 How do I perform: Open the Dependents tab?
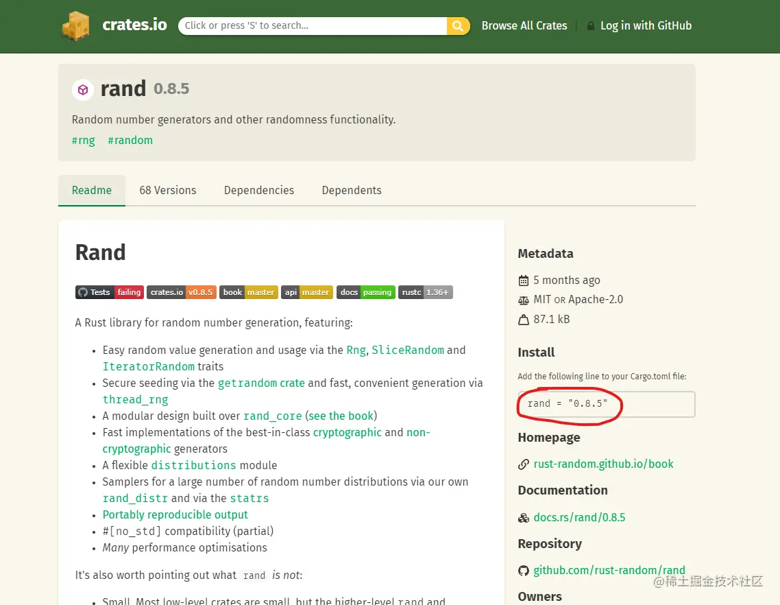pos(351,190)
